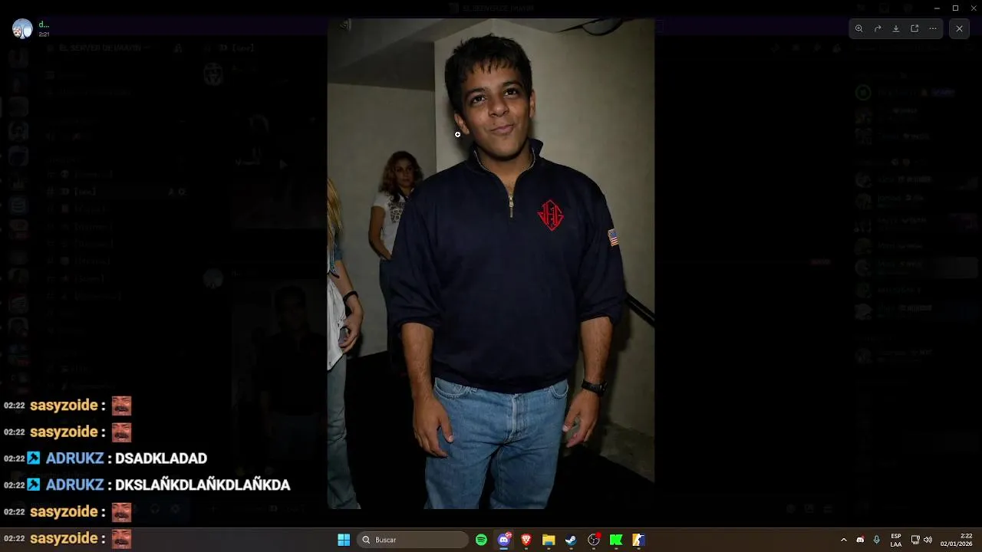This screenshot has height=552, width=982.
Task: Click the forward arrow icon in viewer toolbar
Action: (x=878, y=28)
